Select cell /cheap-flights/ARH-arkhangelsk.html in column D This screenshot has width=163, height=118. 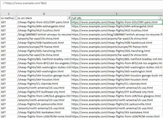click(x=44, y=26)
